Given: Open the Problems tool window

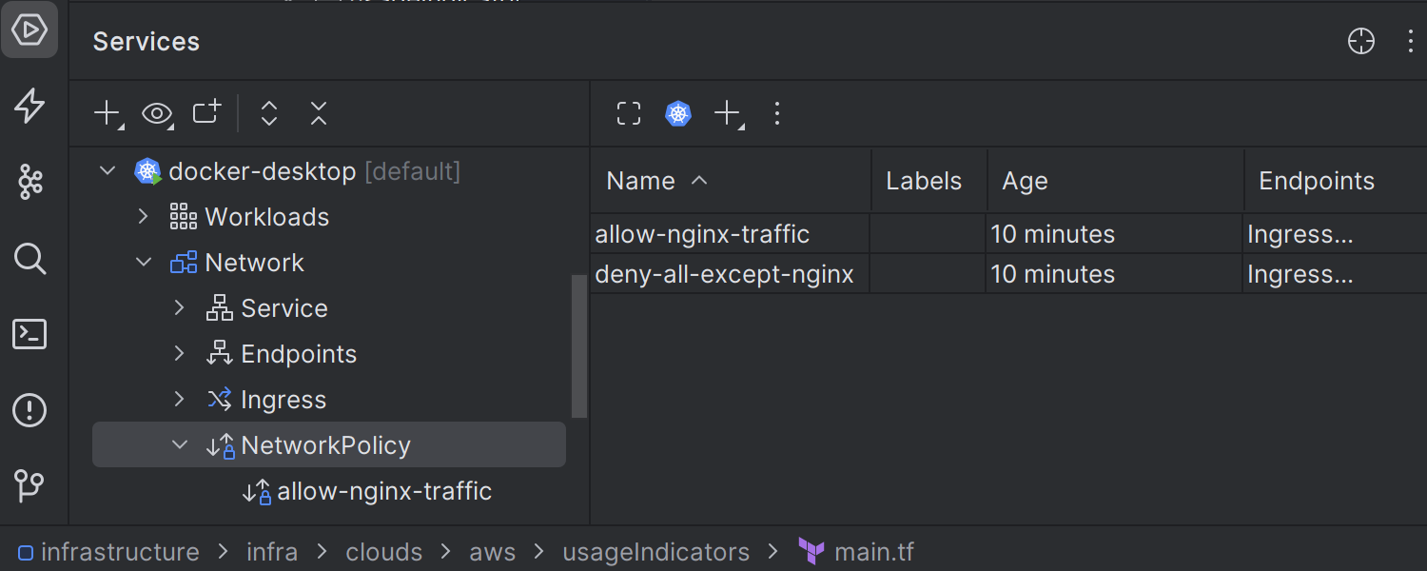Looking at the screenshot, I should pos(29,410).
